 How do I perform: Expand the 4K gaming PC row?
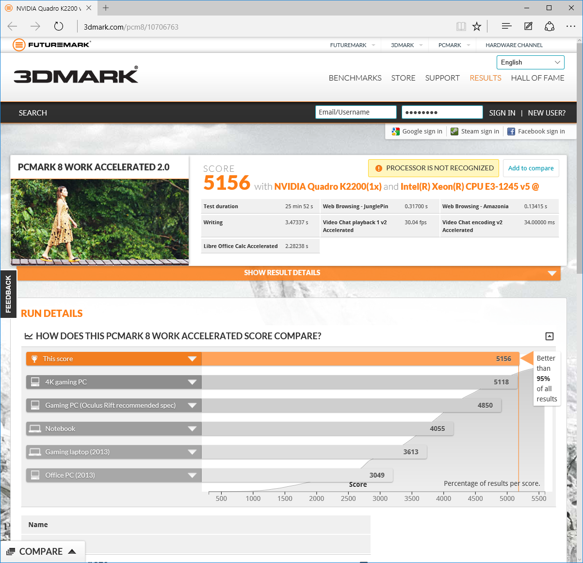click(192, 382)
